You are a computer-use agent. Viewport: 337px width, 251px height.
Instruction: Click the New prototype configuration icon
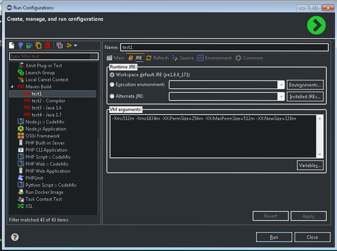[x=21, y=45]
